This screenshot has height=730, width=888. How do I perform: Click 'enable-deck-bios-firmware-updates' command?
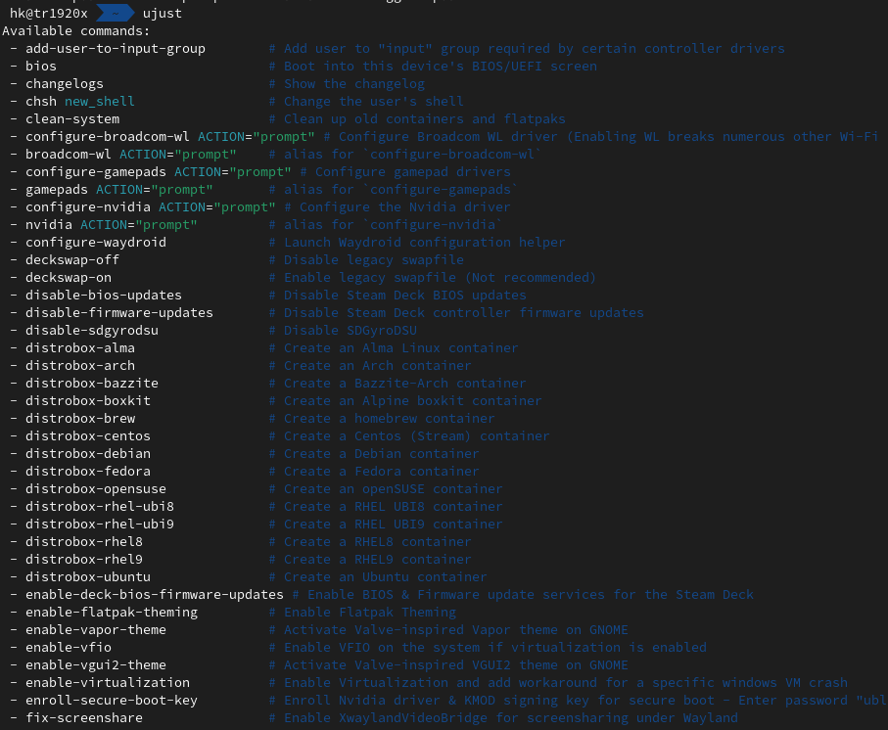(155, 594)
